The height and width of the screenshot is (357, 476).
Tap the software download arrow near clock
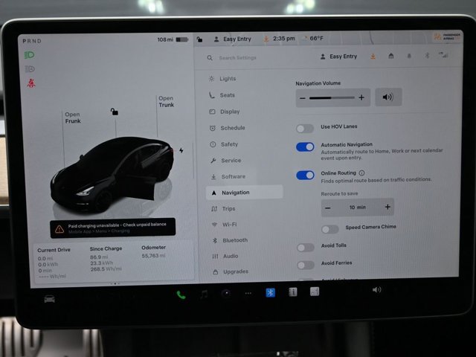266,39
